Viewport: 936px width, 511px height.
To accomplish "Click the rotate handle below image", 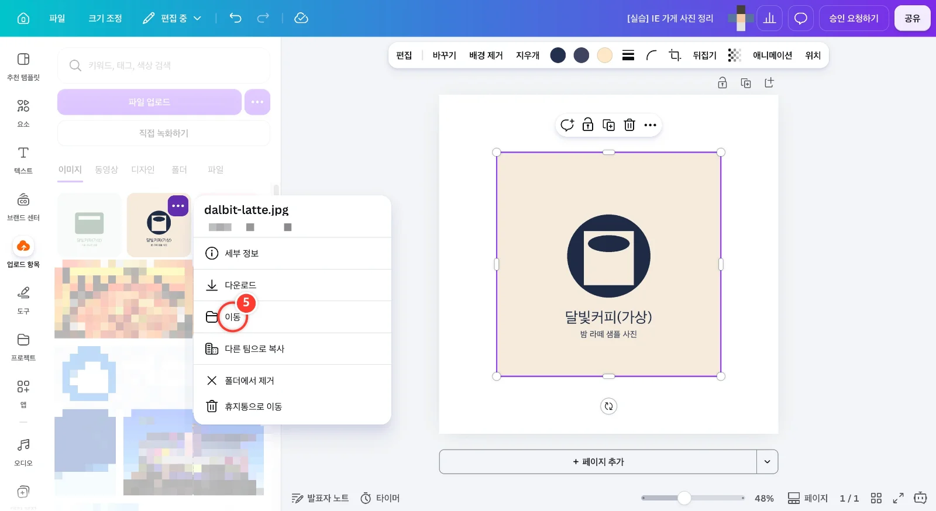I will (x=609, y=406).
